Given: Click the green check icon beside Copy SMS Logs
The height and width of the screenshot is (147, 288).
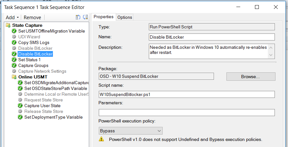Looking at the screenshot, I should pos(14,42).
